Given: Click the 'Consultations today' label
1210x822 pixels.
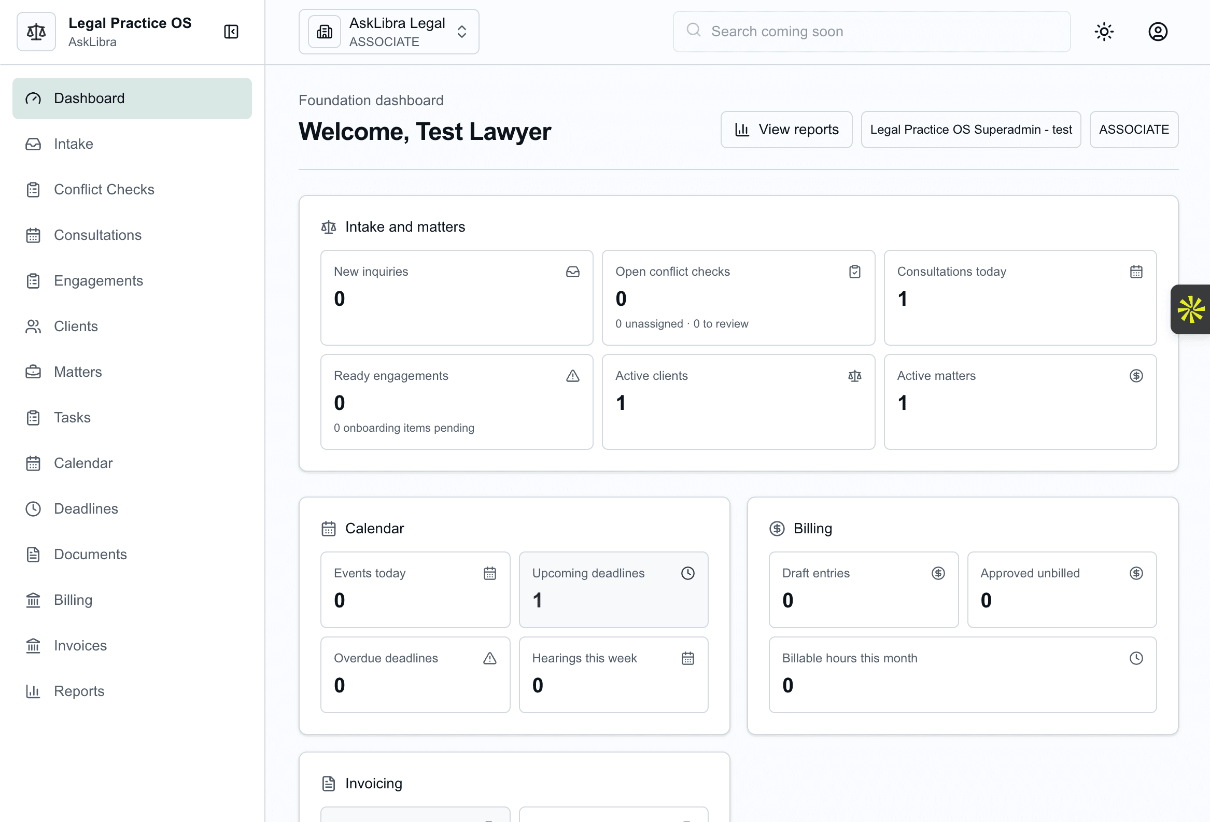Looking at the screenshot, I should (951, 272).
